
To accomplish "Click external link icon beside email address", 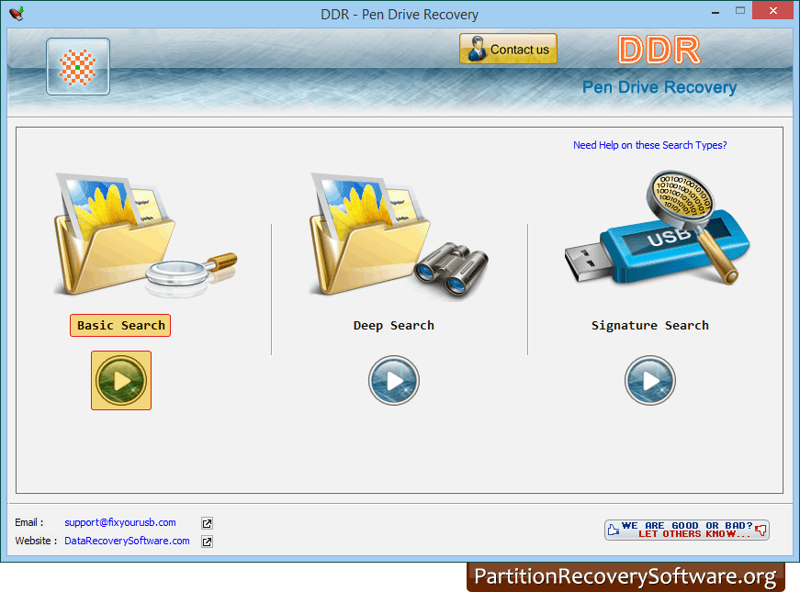I will click(207, 523).
